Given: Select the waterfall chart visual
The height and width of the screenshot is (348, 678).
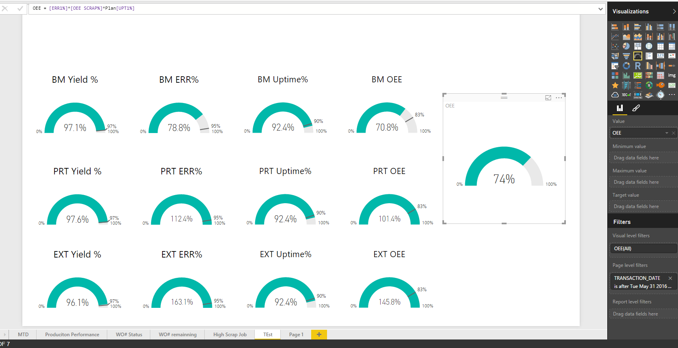Looking at the screenshot, I should tap(672, 37).
